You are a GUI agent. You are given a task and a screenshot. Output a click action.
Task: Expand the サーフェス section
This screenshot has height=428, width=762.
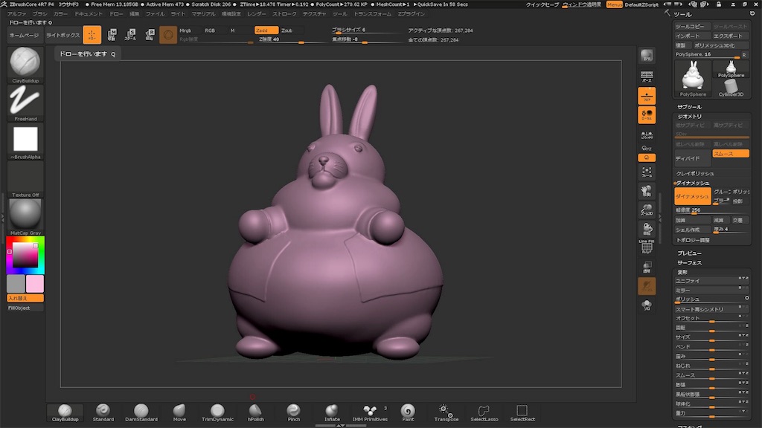pos(689,263)
